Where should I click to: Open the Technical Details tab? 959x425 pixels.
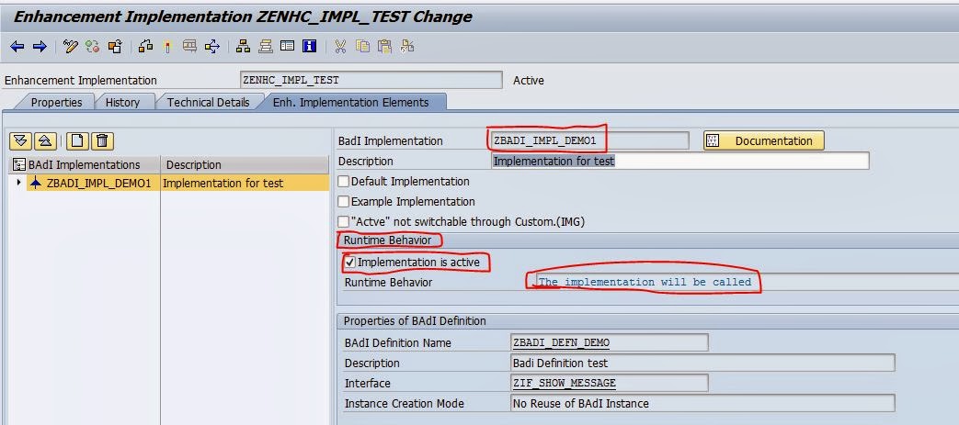[208, 102]
